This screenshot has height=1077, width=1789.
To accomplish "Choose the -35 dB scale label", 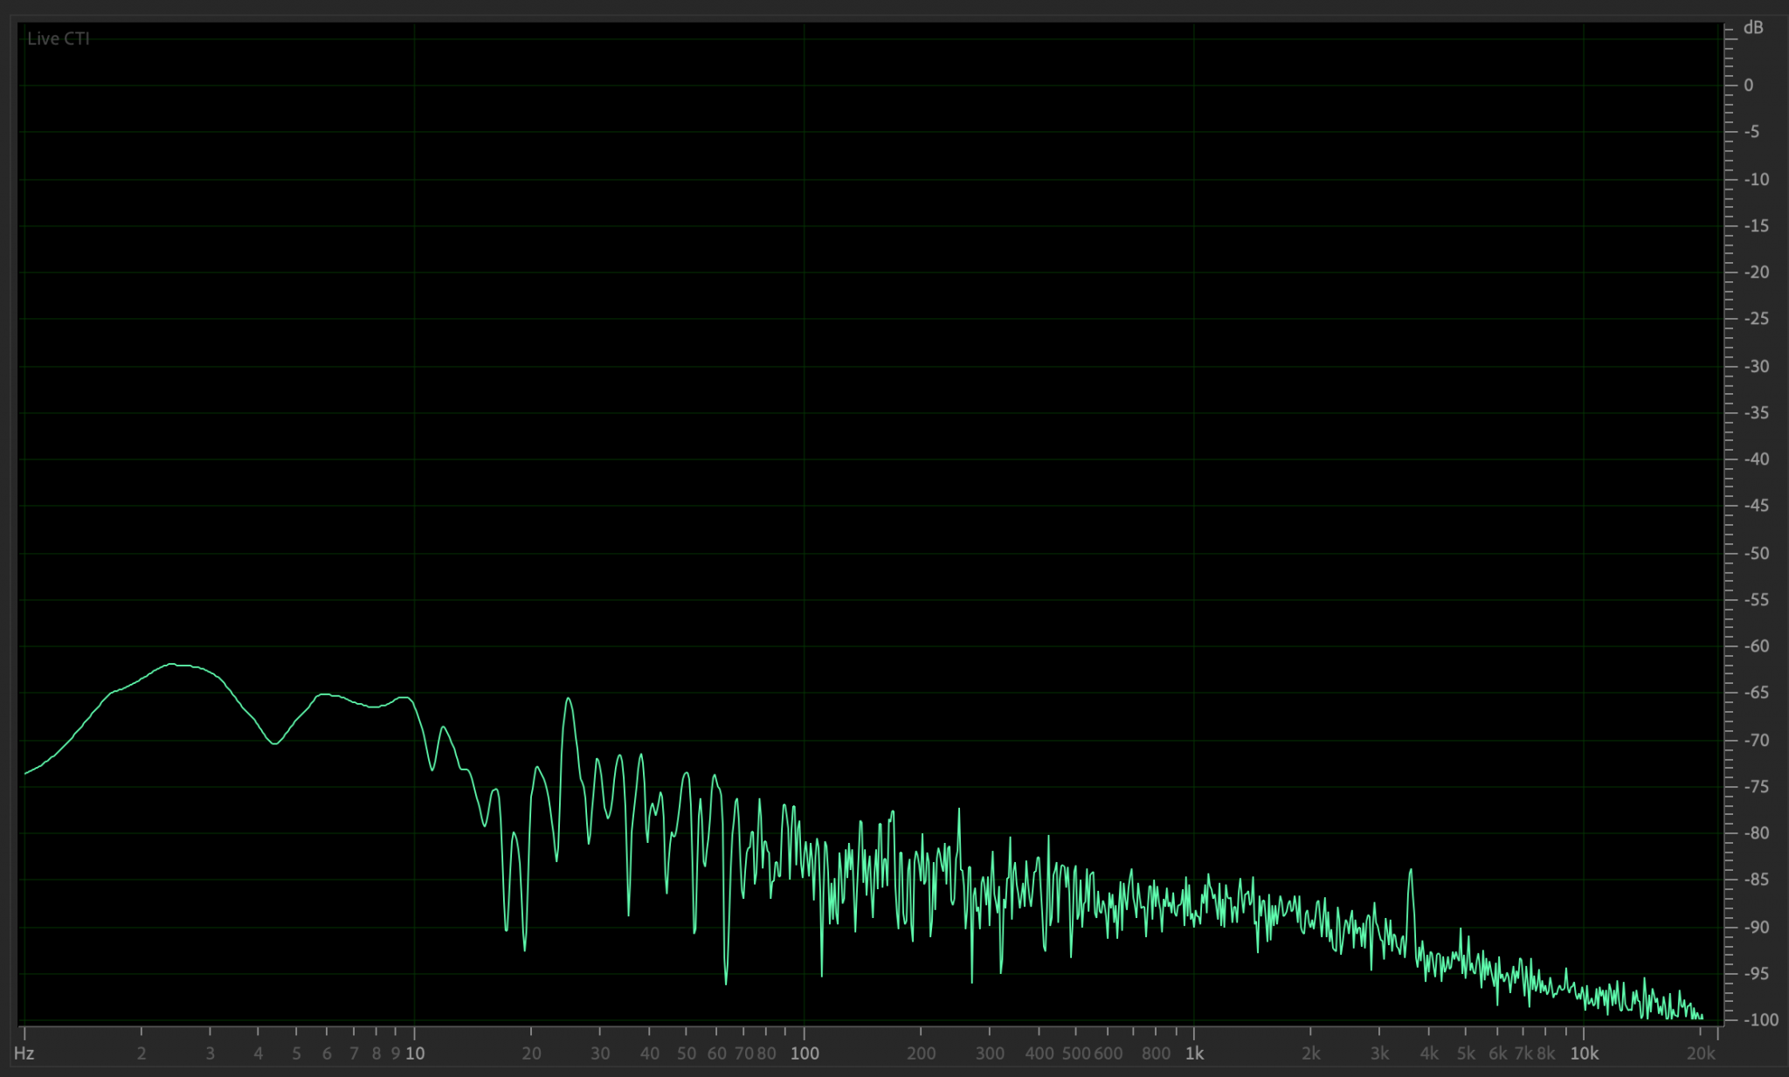I will pyautogui.click(x=1756, y=412).
